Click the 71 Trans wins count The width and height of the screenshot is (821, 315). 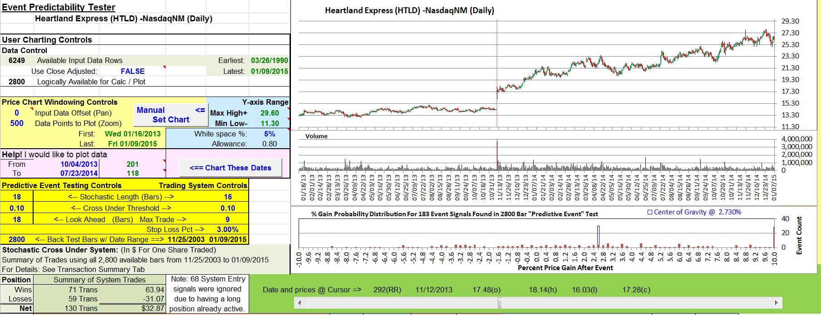coord(83,290)
